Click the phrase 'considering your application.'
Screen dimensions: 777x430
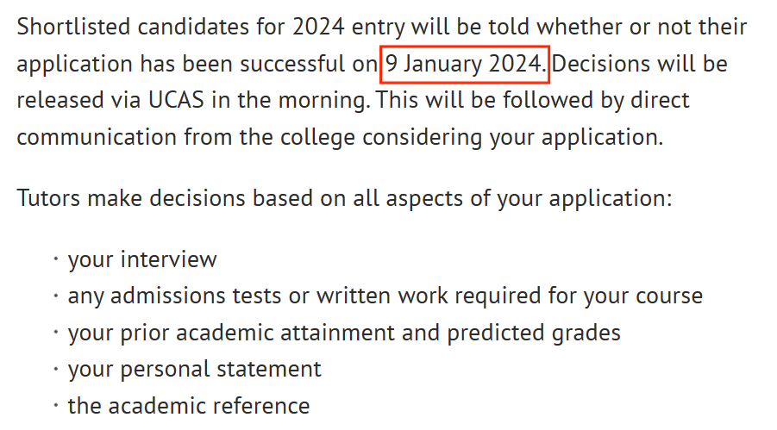coord(512,138)
